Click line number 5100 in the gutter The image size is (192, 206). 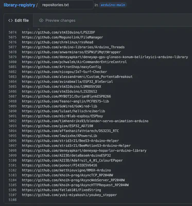coord(13,161)
